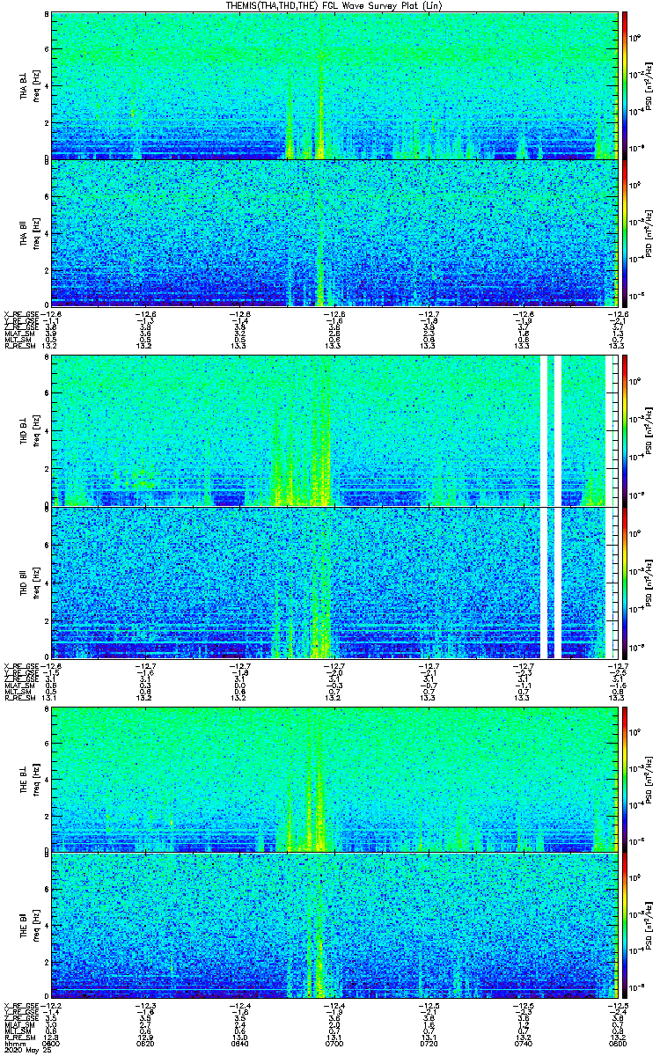Click the THD BII spectrogram panel
This screenshot has height=1056, width=660.
pos(334,583)
